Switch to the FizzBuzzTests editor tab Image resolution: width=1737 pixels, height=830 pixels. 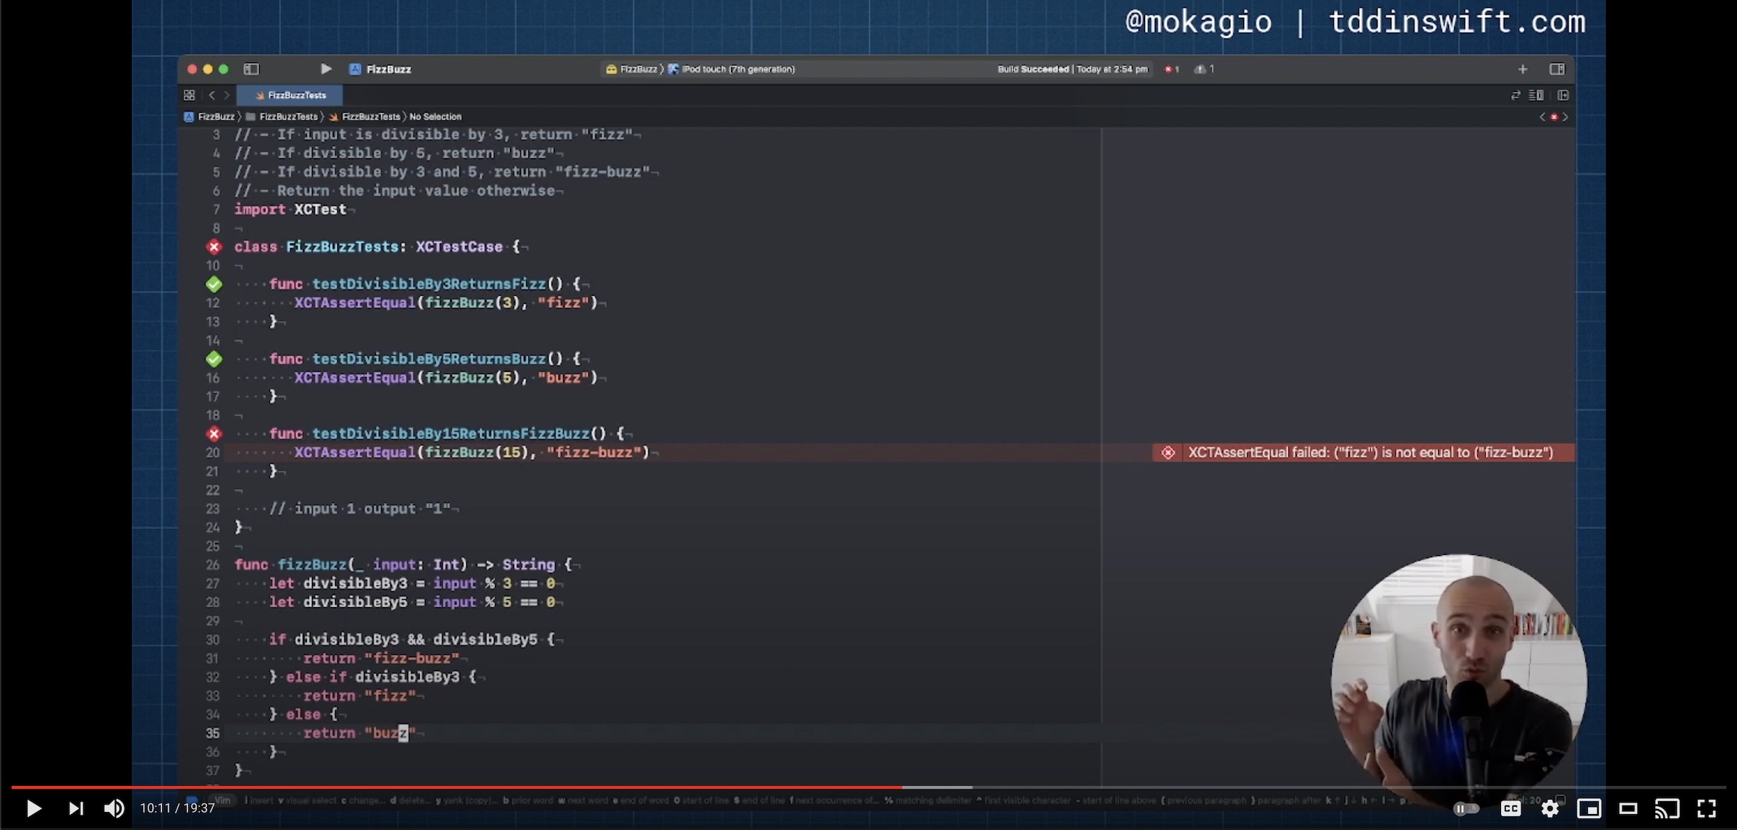290,95
